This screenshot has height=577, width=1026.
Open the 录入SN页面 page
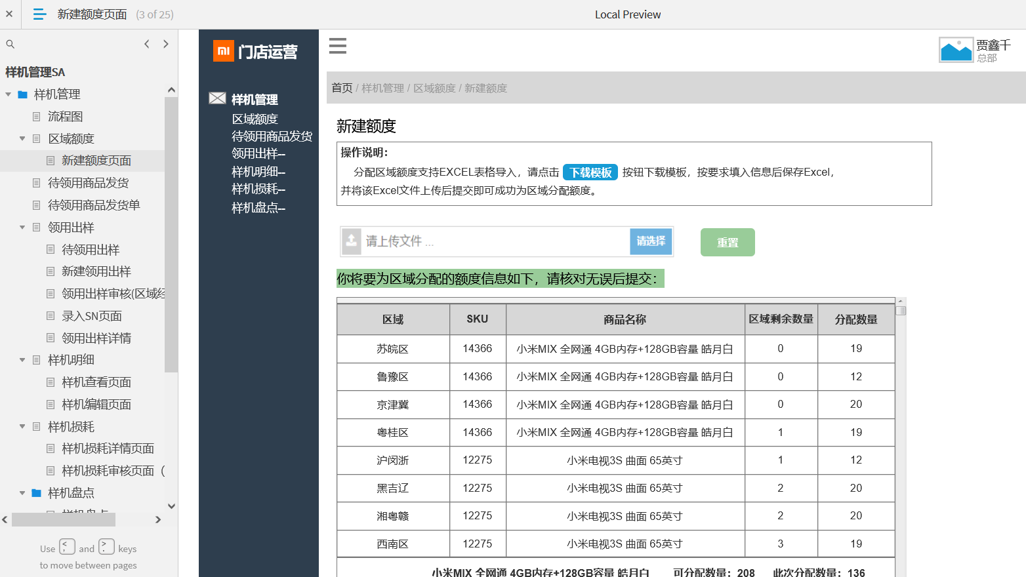(92, 316)
